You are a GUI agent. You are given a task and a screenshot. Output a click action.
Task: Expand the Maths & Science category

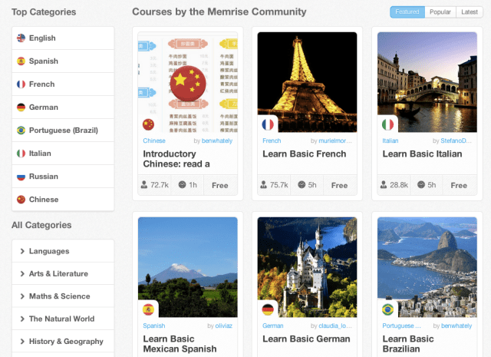[x=63, y=296]
